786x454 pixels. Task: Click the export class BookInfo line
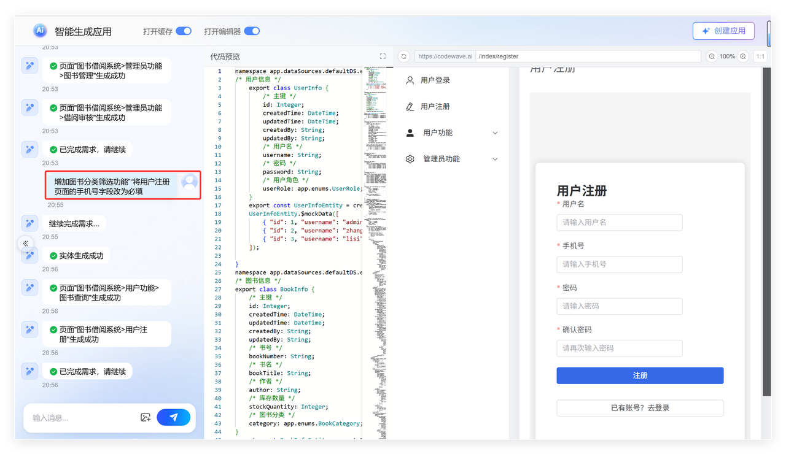click(x=274, y=289)
